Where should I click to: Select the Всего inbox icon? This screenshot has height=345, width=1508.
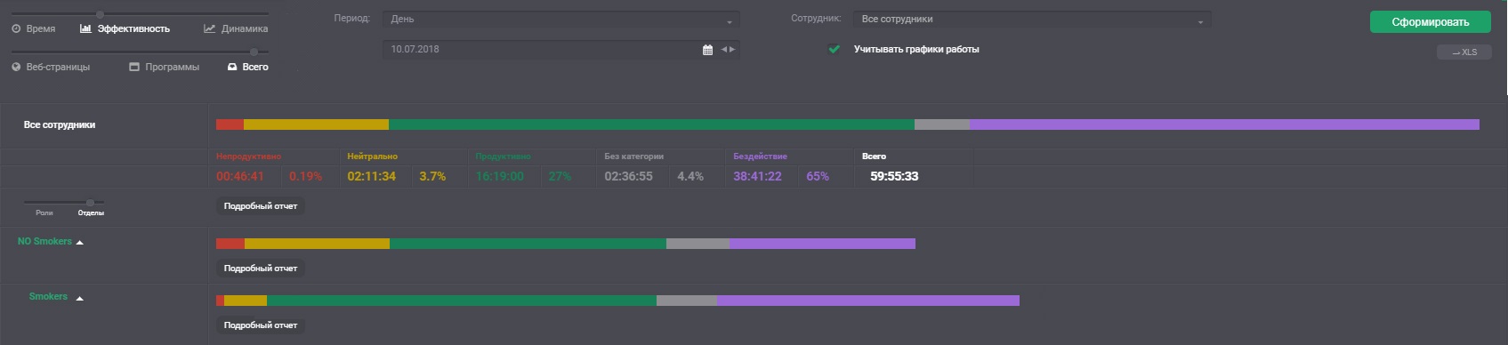(232, 67)
